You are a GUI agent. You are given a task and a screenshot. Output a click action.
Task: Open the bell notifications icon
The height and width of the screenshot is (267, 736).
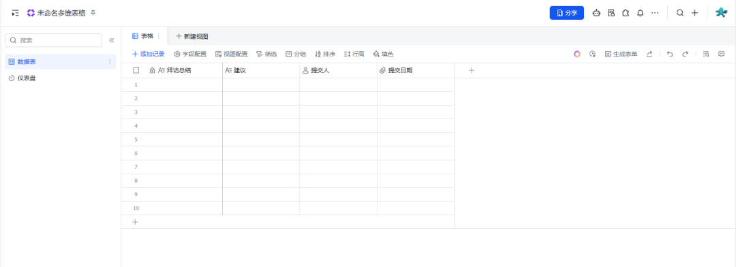[640, 13]
